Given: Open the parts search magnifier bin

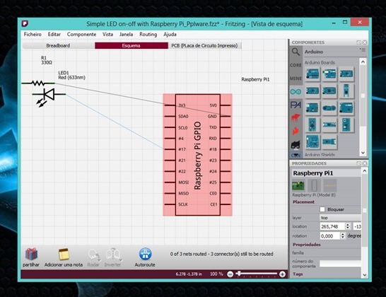Looking at the screenshot, I should click(296, 52).
